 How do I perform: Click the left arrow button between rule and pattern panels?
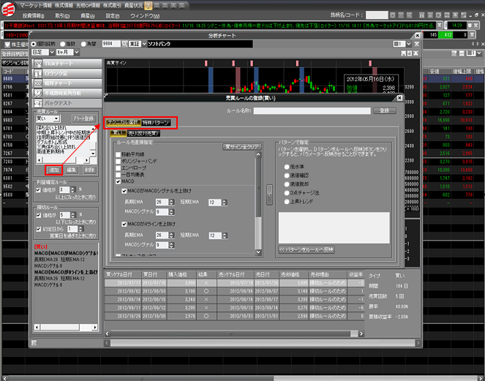pos(269,195)
